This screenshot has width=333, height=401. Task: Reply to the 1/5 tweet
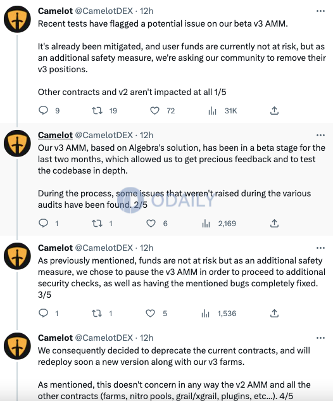pyautogui.click(x=43, y=110)
